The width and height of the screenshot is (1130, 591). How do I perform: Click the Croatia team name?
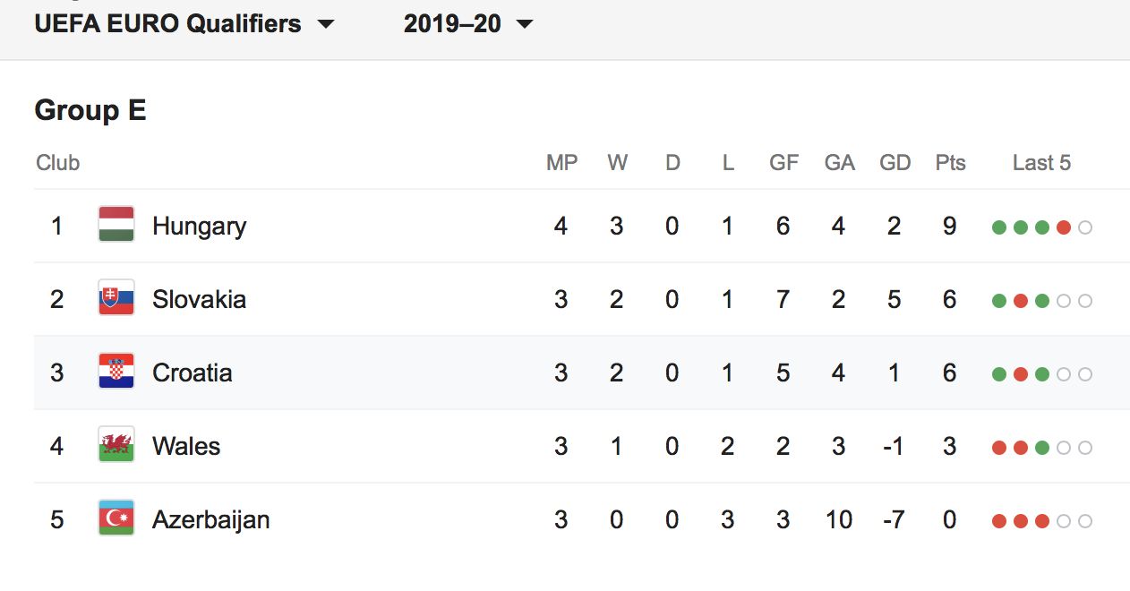(x=192, y=373)
